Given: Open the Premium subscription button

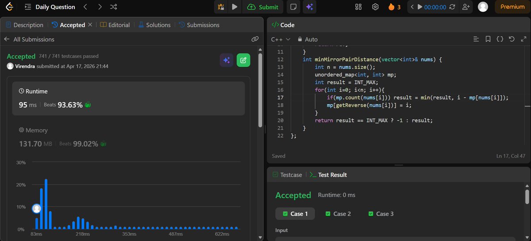Looking at the screenshot, I should [x=512, y=7].
